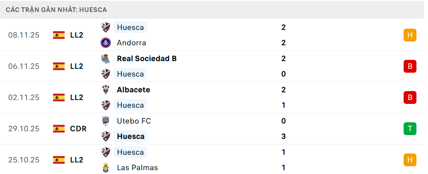Click the Spain flag in the 25.10.25 row

point(59,160)
